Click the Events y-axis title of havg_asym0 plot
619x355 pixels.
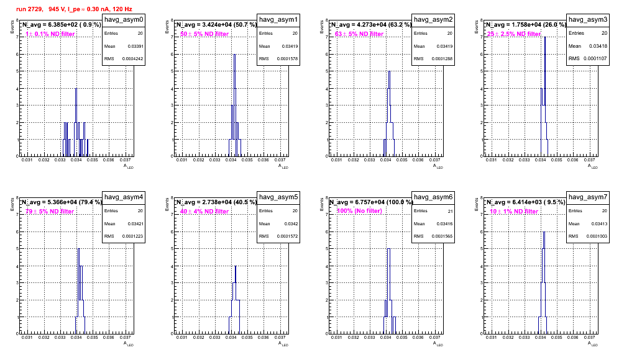12,27
